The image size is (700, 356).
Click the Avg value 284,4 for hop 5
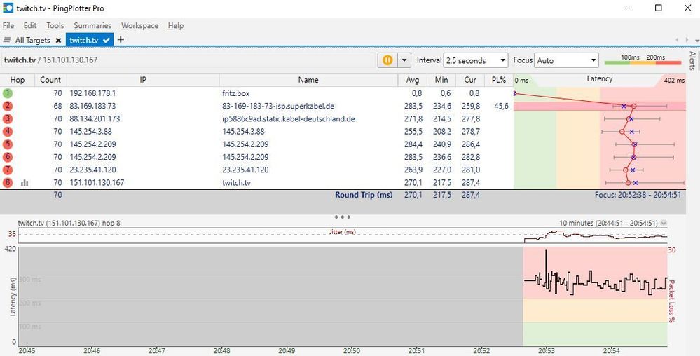(413, 144)
